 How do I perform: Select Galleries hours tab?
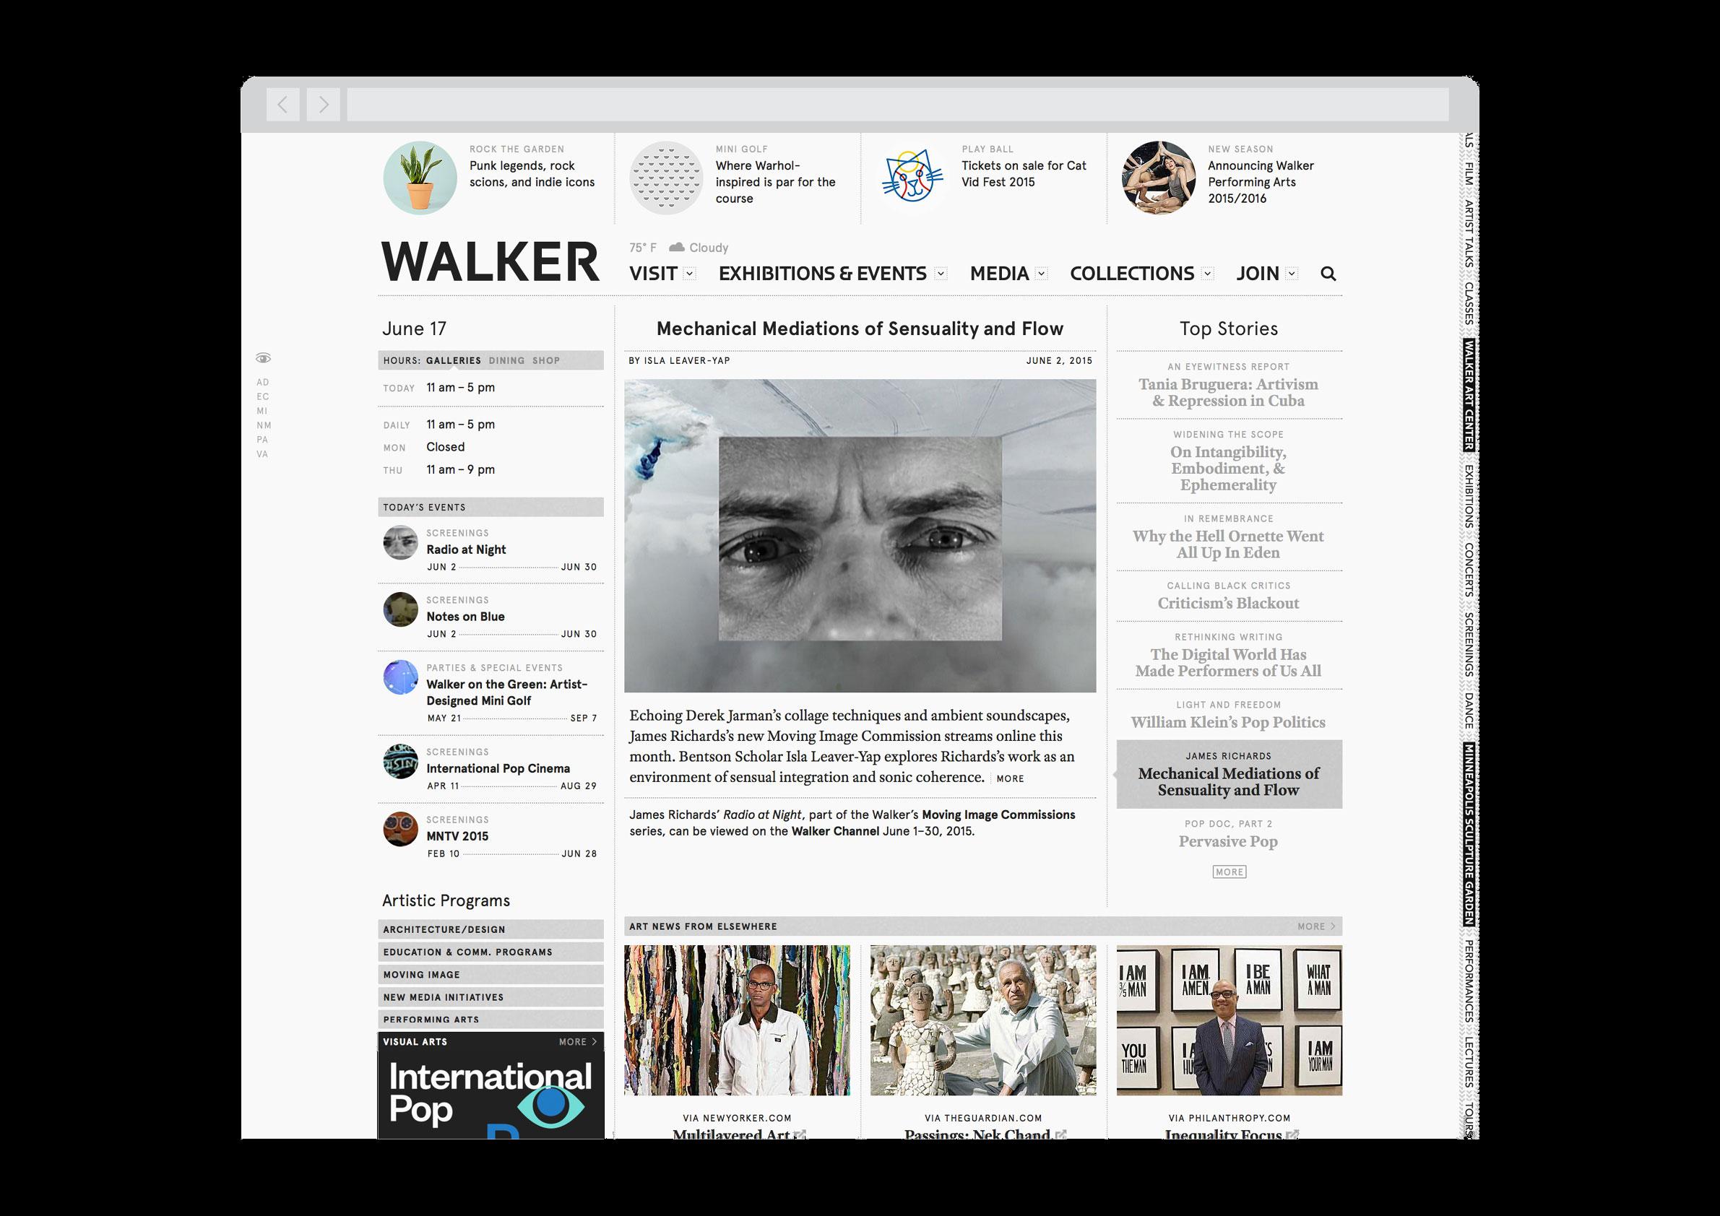pos(453,361)
